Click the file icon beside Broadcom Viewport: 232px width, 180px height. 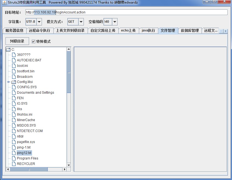click(x=14, y=77)
